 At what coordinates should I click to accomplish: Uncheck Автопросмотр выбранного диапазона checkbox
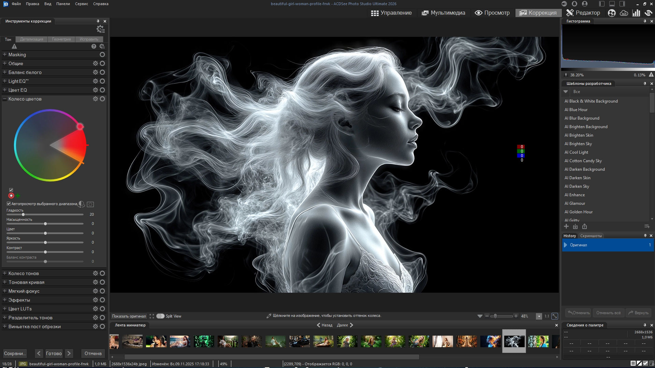(9, 204)
